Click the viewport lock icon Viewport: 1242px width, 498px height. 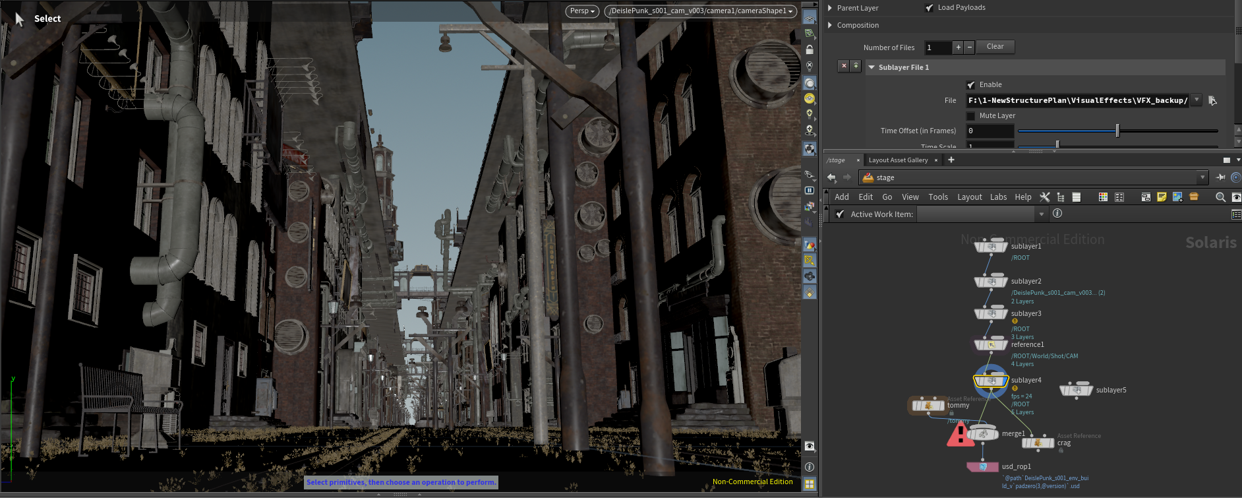click(x=810, y=50)
